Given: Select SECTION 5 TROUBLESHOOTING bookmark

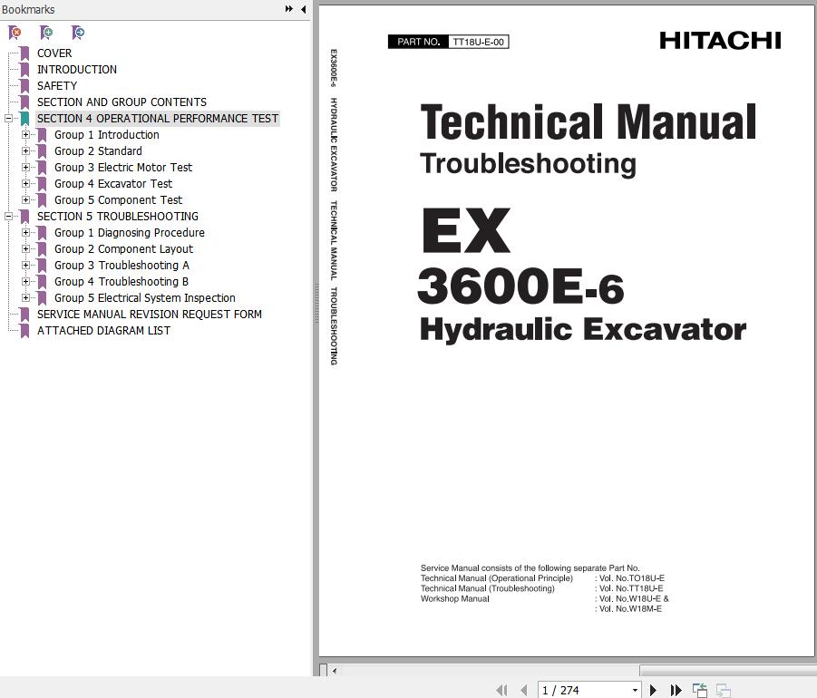Looking at the screenshot, I should [x=117, y=217].
